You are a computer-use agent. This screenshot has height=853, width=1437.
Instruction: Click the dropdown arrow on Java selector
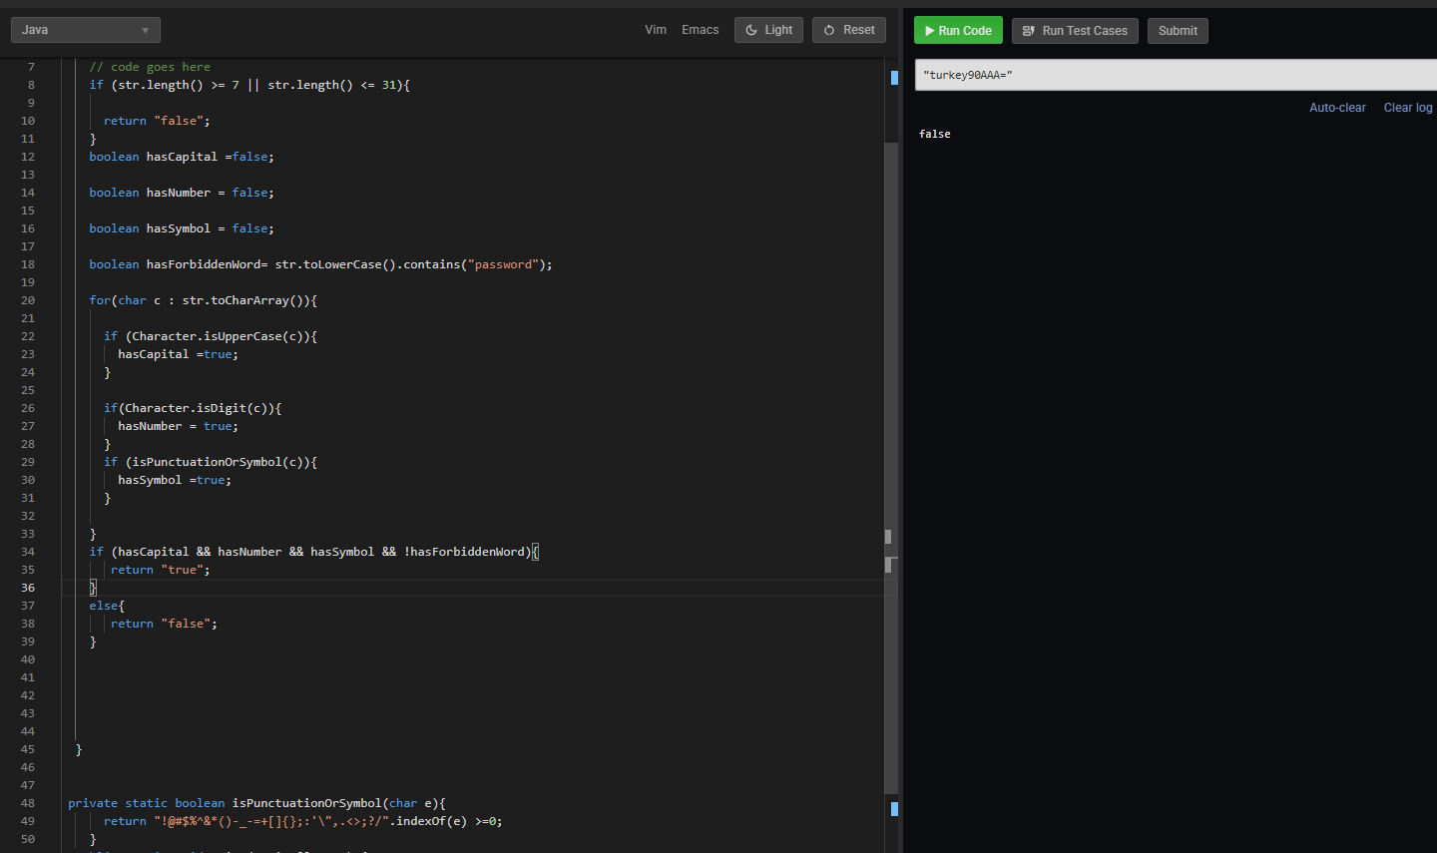pos(146,29)
